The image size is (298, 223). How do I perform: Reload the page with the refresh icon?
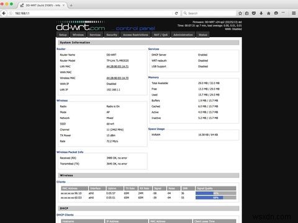(x=176, y=13)
